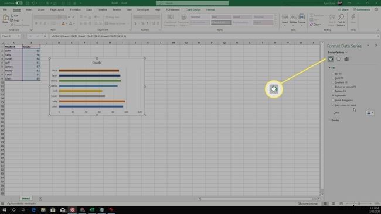This screenshot has width=381, height=214.
Task: Close the Format Data Series pane
Action: point(376,46)
